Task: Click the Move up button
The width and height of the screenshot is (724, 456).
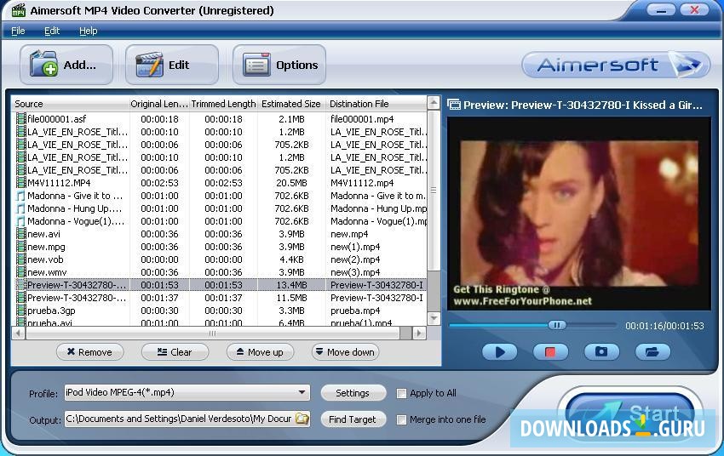Action: tap(261, 352)
